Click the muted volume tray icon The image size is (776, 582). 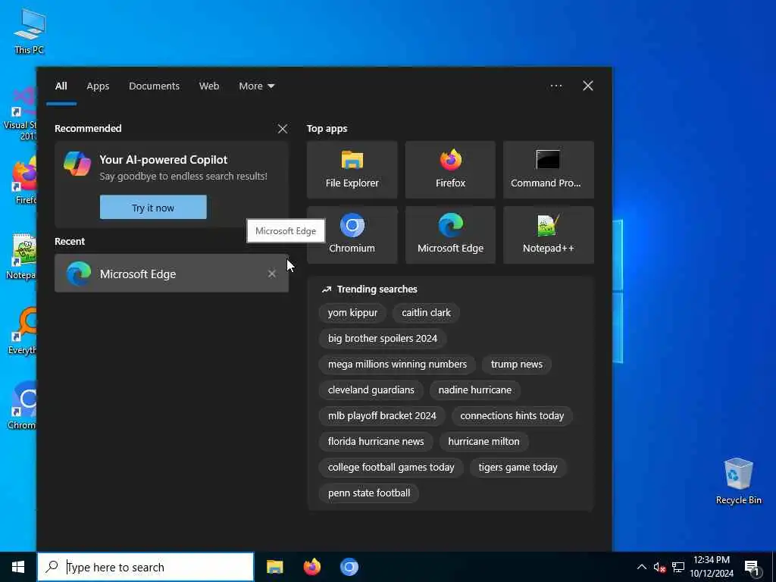tap(659, 567)
